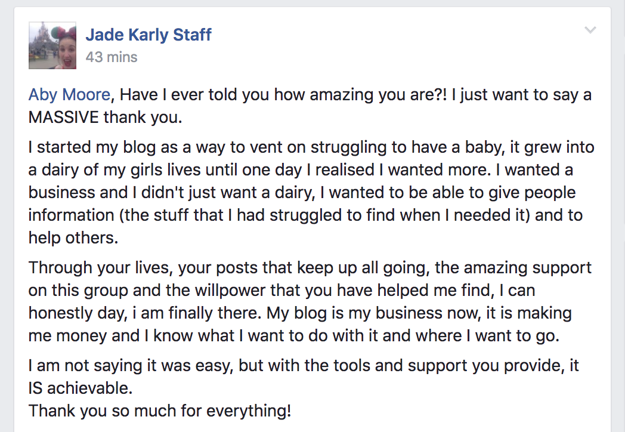
Task: Click the 'I am not saying' sentence
Action: tap(85, 365)
